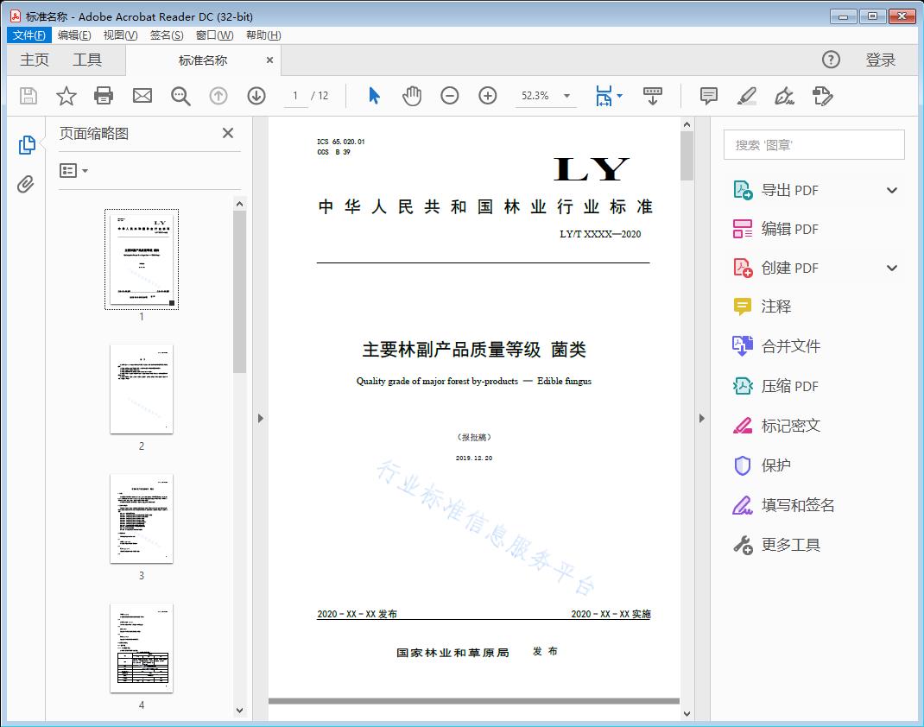Open the 文件 menu
This screenshot has height=727, width=924.
(x=28, y=35)
